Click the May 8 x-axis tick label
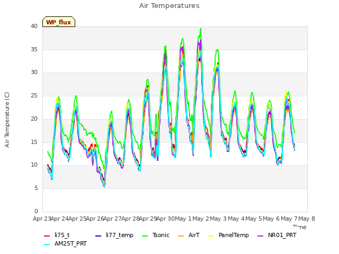339x254 pixels. [x=307, y=219]
